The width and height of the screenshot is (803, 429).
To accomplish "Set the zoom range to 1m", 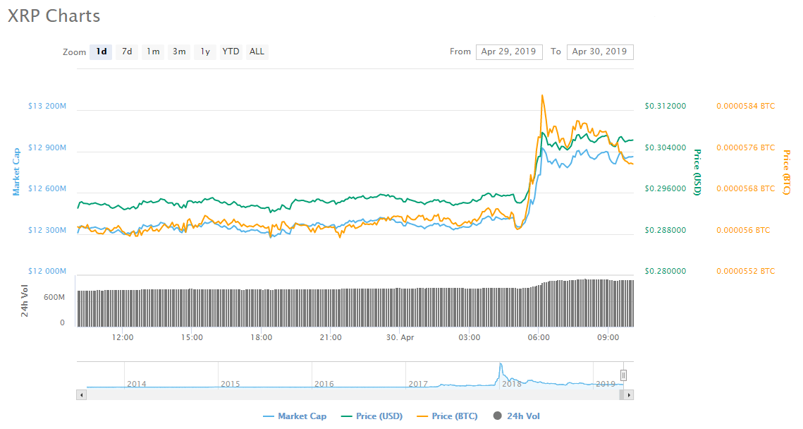I will click(x=153, y=52).
